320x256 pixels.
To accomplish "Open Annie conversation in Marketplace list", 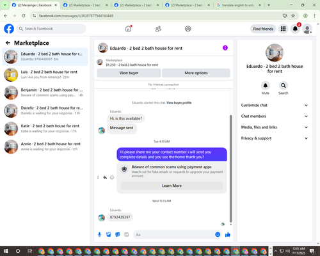I will click(45, 147).
